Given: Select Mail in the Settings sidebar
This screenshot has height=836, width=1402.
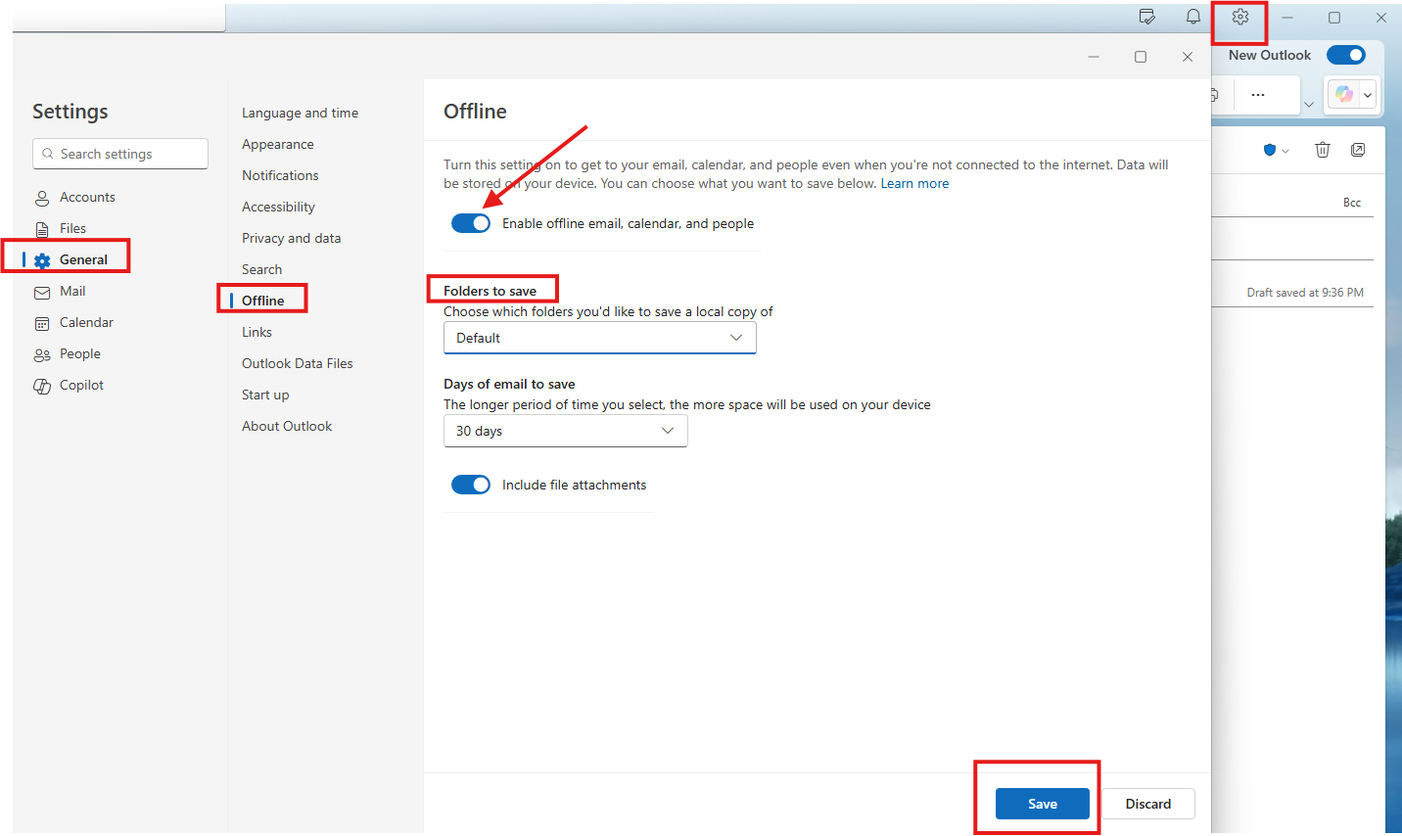Looking at the screenshot, I should tap(71, 291).
